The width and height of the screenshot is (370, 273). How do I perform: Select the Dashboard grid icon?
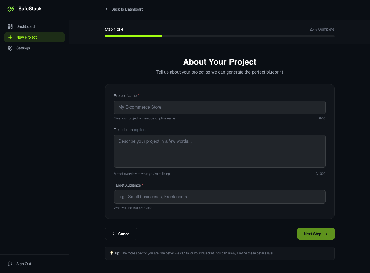click(x=10, y=26)
